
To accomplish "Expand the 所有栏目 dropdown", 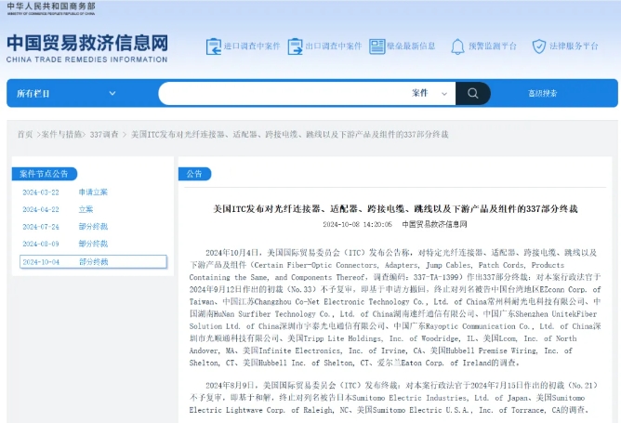I will pos(66,94).
